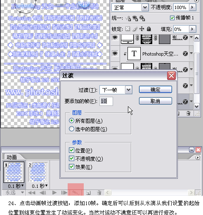This screenshot has width=203, height=215.
Task: Click the duplicate current frame icon
Action: click(88, 193)
